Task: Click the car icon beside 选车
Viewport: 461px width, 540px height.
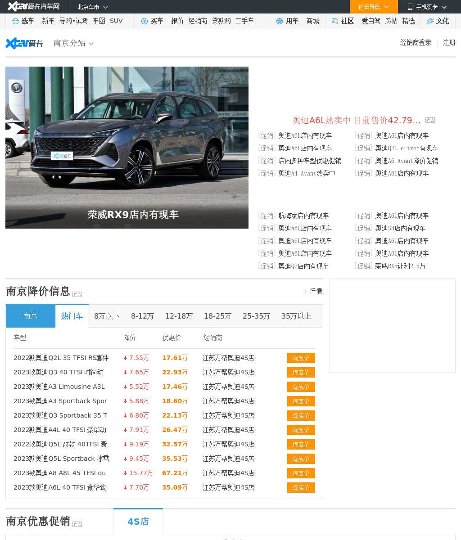Action: [x=15, y=21]
